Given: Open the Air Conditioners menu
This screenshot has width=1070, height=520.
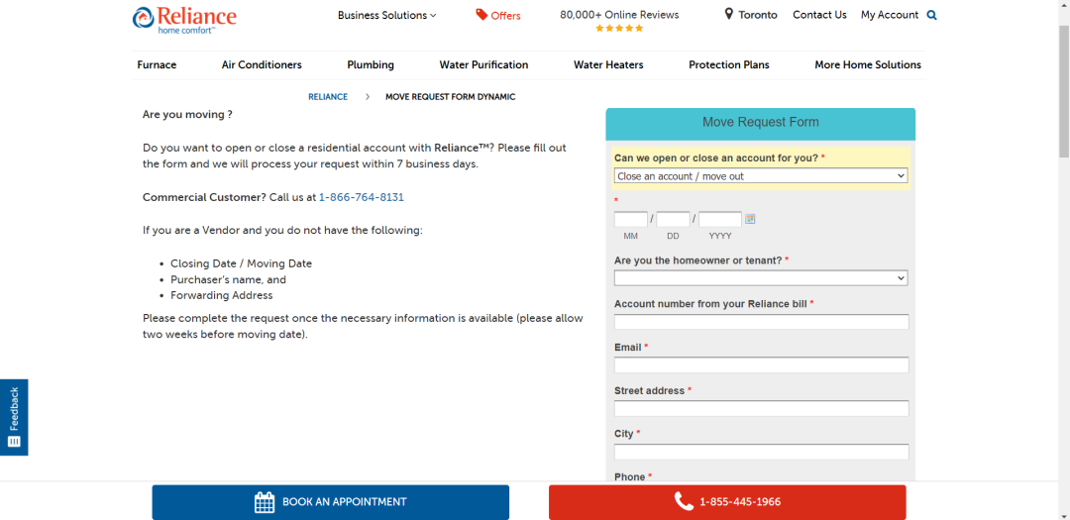Looking at the screenshot, I should (x=262, y=64).
